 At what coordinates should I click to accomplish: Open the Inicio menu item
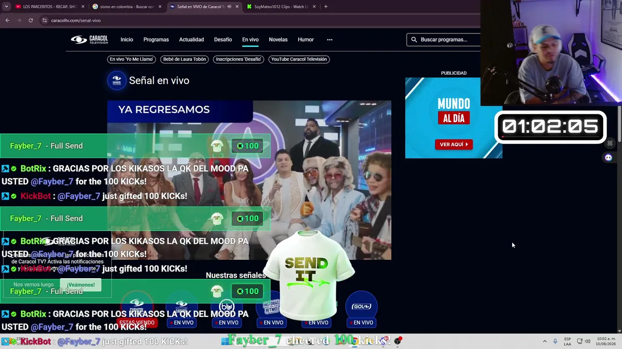pyautogui.click(x=127, y=40)
